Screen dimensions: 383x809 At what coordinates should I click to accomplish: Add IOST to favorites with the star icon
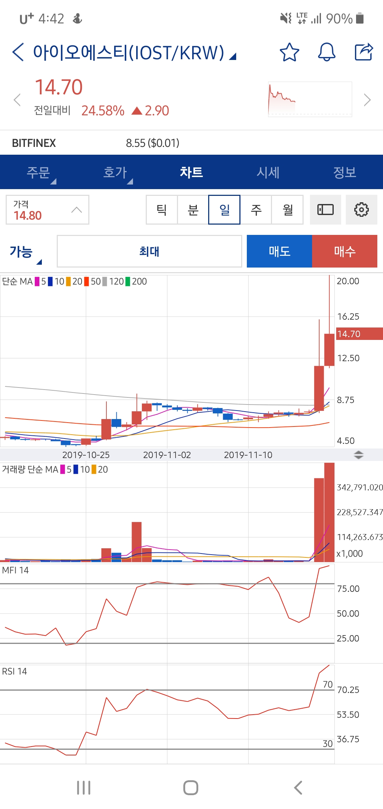(x=289, y=52)
